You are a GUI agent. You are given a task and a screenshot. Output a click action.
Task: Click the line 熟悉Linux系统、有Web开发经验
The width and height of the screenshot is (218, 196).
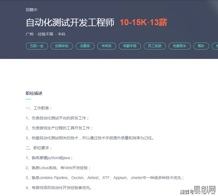point(58,168)
